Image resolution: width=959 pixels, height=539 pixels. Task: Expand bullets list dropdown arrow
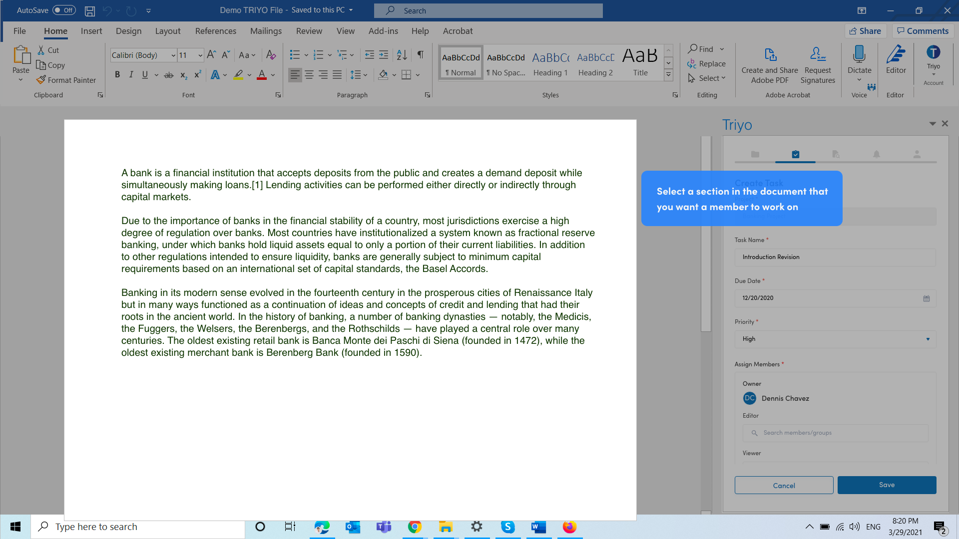click(x=306, y=55)
